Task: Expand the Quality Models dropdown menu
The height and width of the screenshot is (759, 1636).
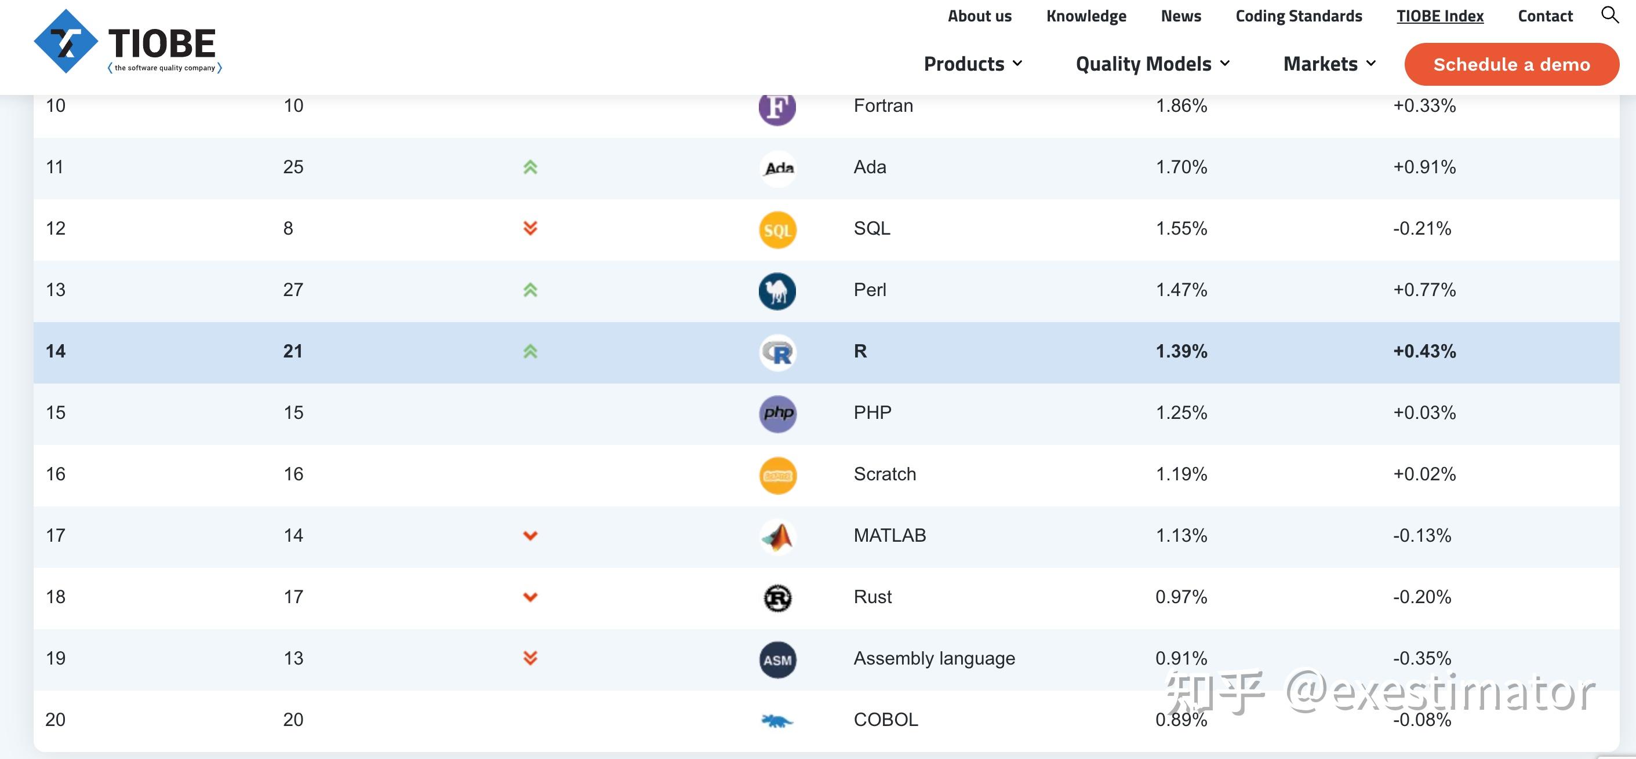Action: pos(1153,64)
